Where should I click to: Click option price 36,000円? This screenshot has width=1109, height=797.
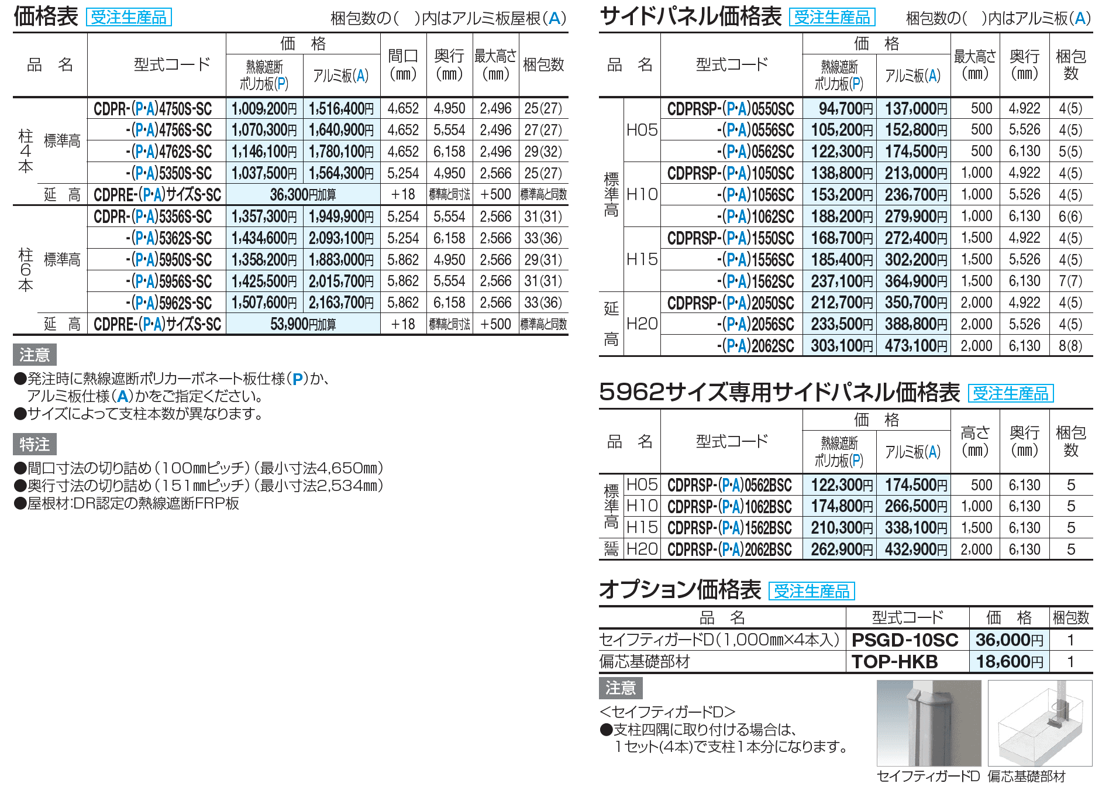1010,640
